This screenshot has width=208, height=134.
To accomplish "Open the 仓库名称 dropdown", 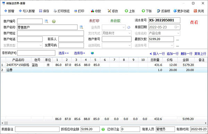I will click(x=178, y=33).
